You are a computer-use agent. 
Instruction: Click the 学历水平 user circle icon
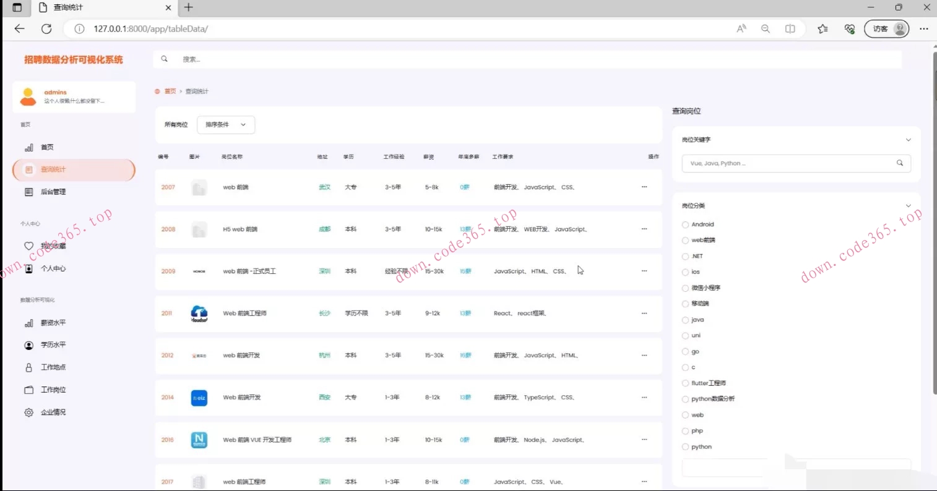(28, 345)
